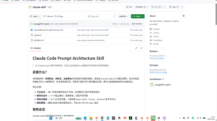Click the tag icon next to 0 Tags
This screenshot has height=121, width=217.
pos(56,16)
